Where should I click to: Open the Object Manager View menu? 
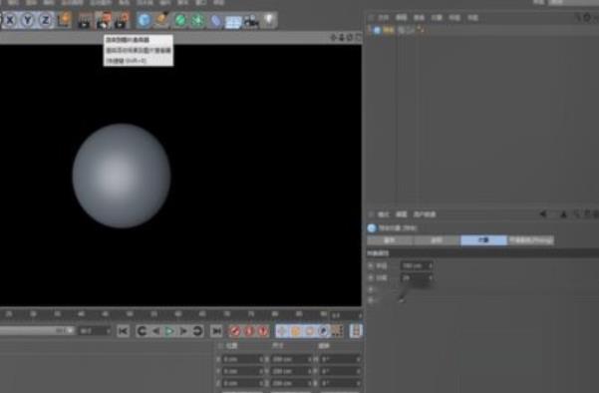click(x=419, y=18)
